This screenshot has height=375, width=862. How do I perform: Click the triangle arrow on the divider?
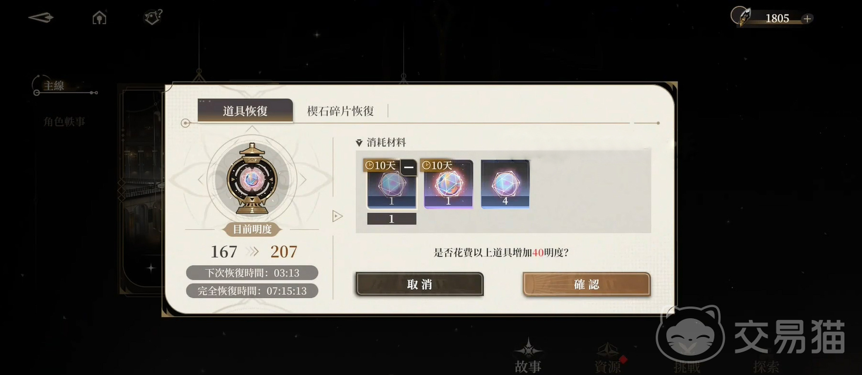337,216
